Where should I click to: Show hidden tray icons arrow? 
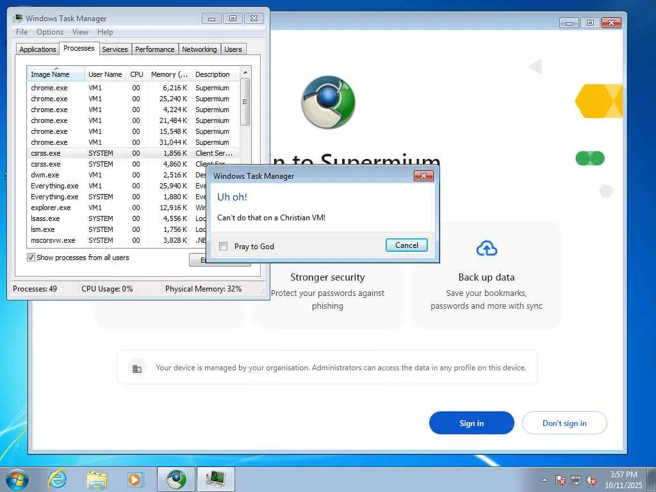pos(545,480)
